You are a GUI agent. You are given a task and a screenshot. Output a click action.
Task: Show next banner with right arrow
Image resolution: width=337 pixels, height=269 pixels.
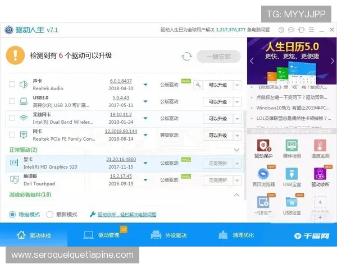(333, 61)
